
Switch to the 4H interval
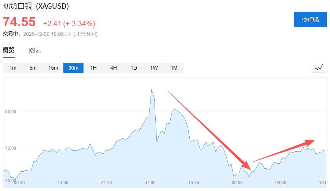[114, 68]
